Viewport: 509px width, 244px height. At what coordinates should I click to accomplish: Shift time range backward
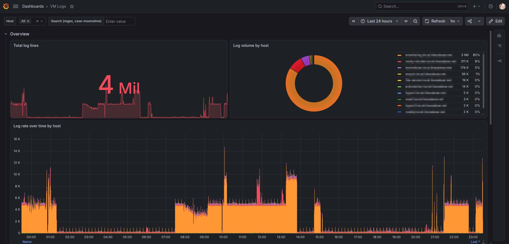tap(353, 21)
